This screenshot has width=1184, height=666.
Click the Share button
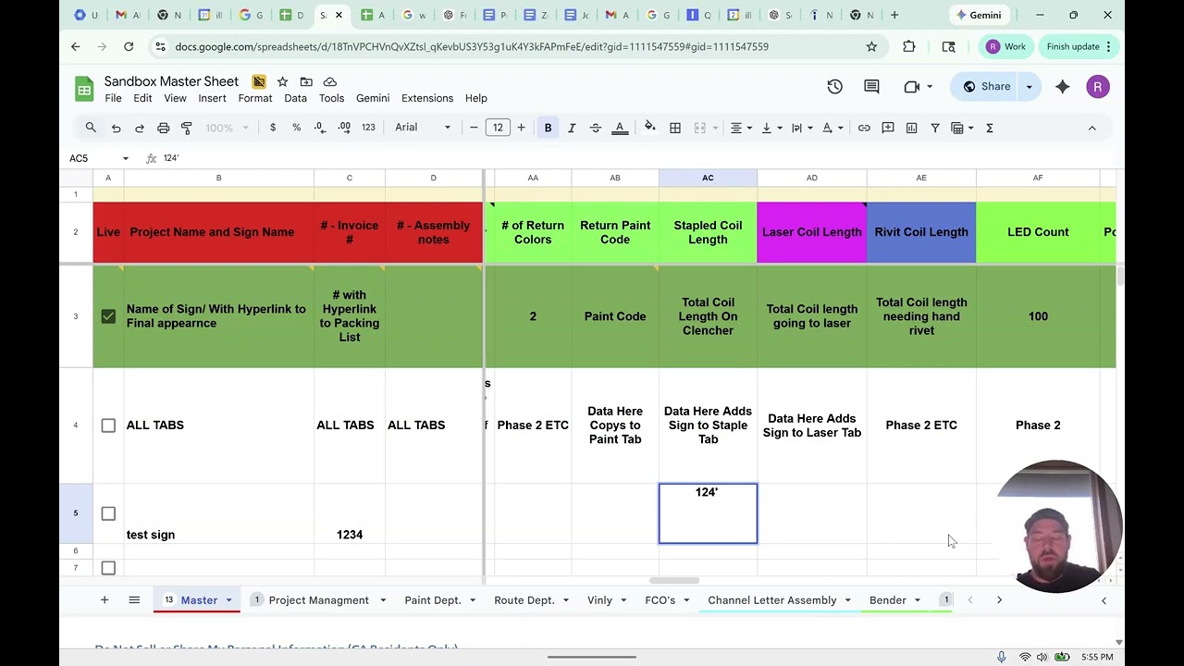click(986, 87)
